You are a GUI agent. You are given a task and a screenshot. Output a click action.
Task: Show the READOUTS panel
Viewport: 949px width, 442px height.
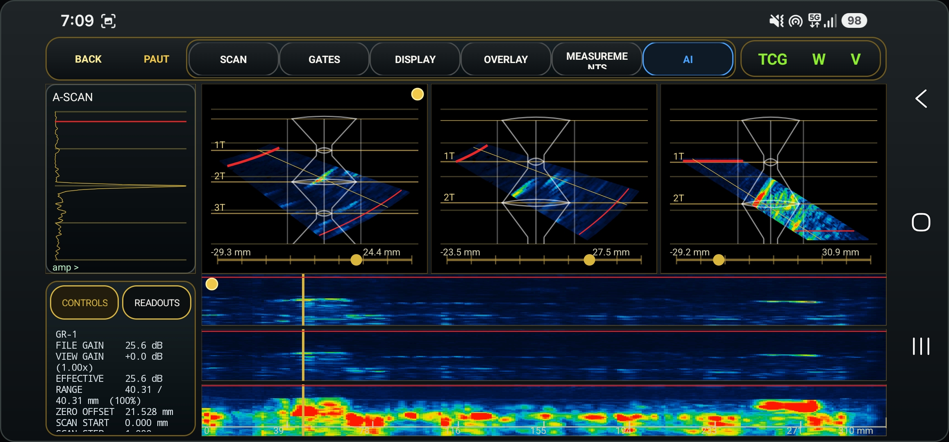157,303
